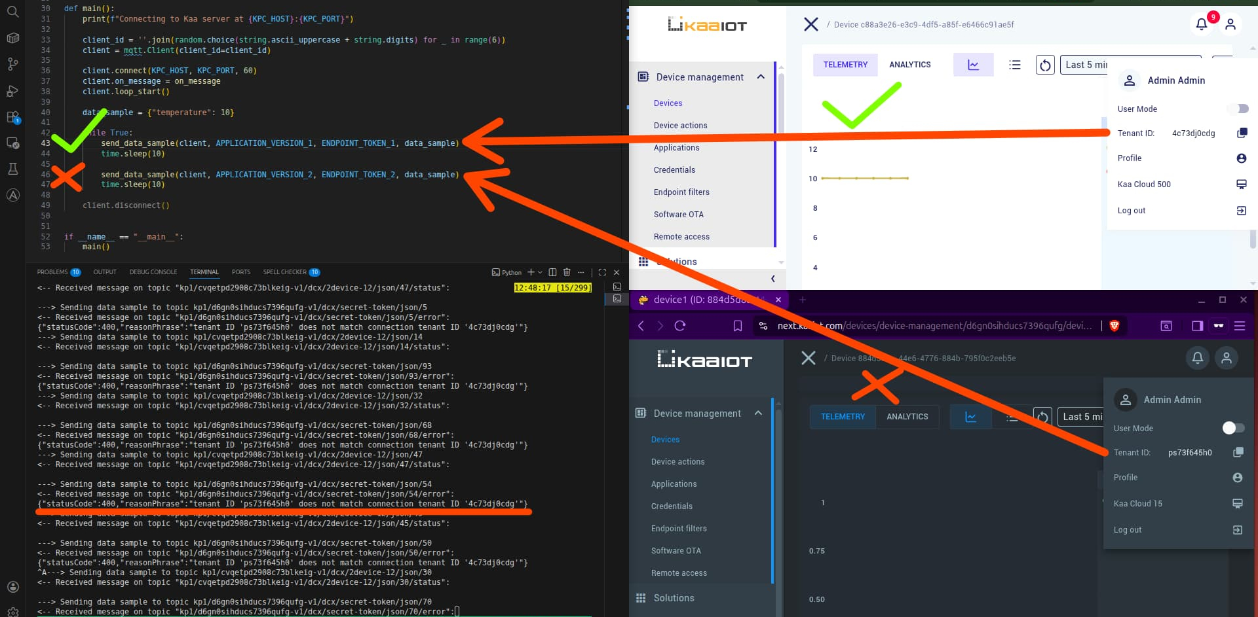1258x617 pixels.
Task: Copy Tenant ID ps73f645h0 in the dark window
Action: (1238, 453)
